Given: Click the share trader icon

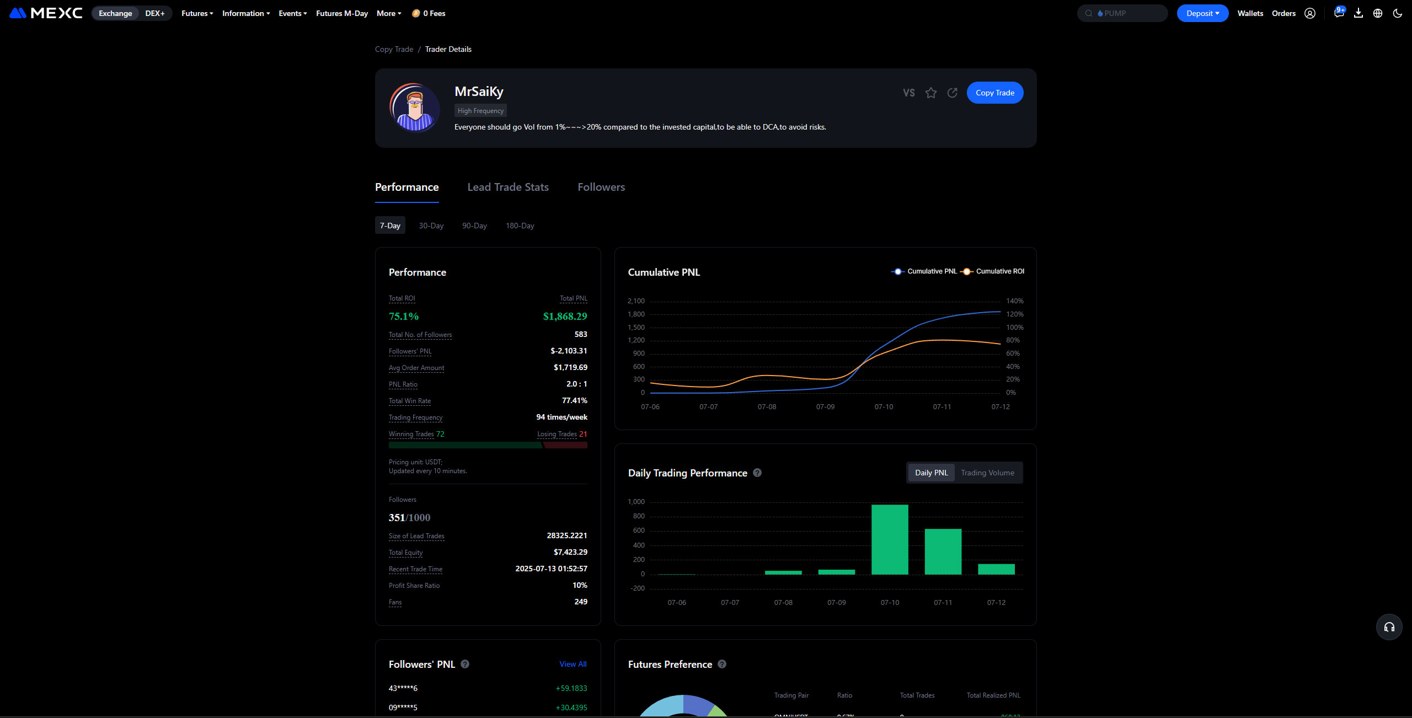Looking at the screenshot, I should tap(953, 93).
